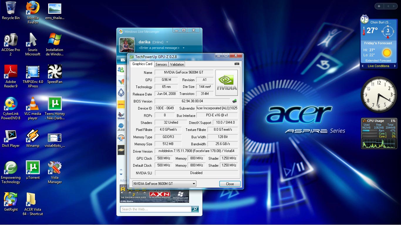Click the Device ID value 10DE - 0649

coord(165,108)
